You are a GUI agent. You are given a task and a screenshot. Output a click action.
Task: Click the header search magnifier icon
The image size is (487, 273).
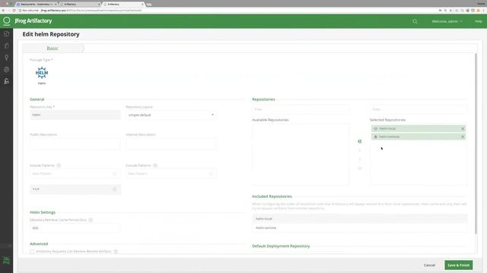415,21
